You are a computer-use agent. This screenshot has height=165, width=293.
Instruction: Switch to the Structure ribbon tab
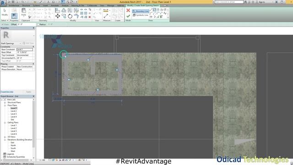coord(26,5)
